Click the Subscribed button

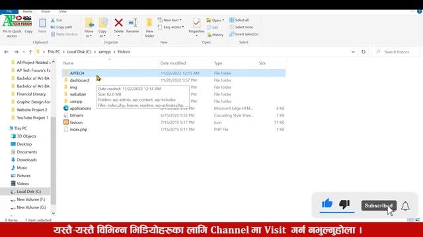pyautogui.click(x=379, y=205)
